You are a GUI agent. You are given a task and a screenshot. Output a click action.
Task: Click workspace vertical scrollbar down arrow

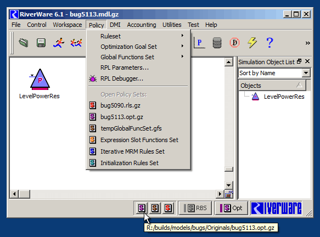229,185
